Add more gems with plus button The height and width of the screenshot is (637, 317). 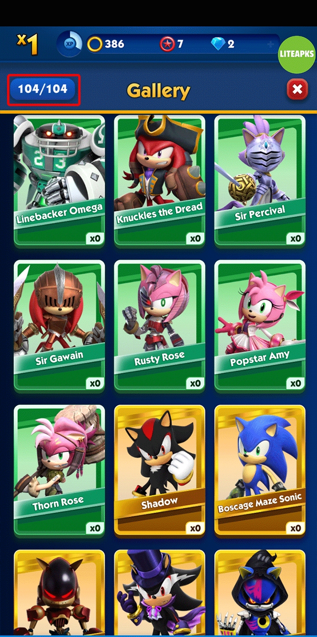tap(271, 44)
